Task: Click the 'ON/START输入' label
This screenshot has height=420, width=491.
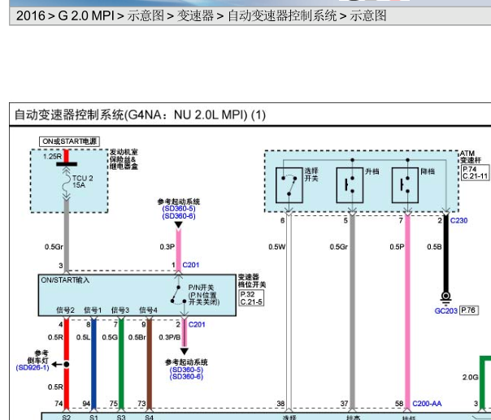Action: [x=65, y=280]
